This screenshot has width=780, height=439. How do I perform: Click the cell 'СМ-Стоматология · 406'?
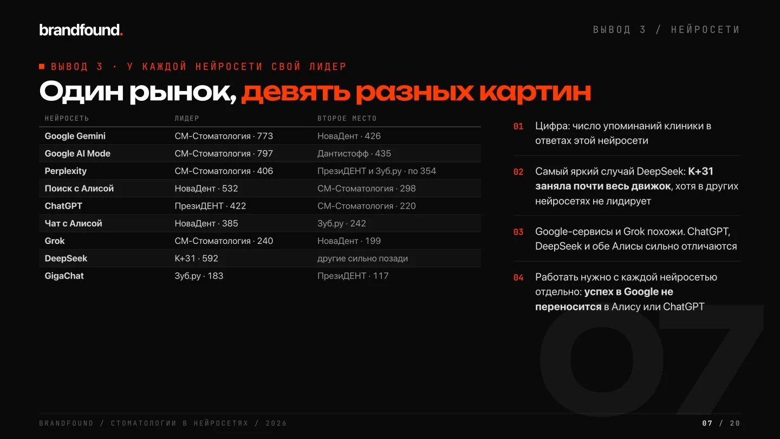(x=224, y=171)
